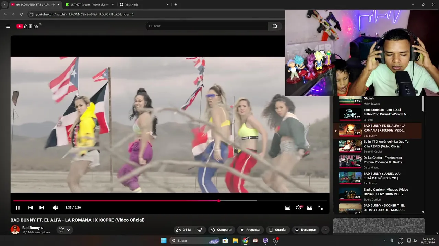Viewport: 439px width, 246px height.
Task: Open clock showing 9:04 p. m.
Action: coord(428,241)
